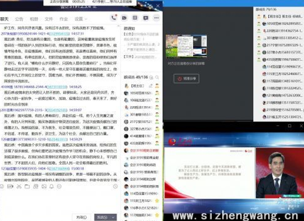Select red-highlighted 会计3193 member row
Image resolution: width=304 pixels, height=221 pixels.
[x=141, y=150]
